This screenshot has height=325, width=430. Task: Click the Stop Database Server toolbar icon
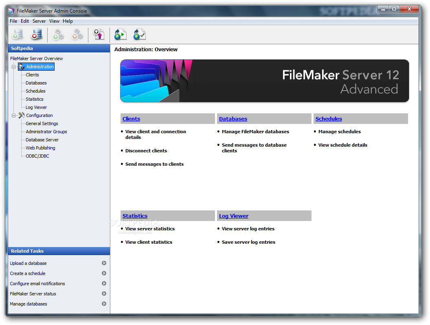pos(37,35)
